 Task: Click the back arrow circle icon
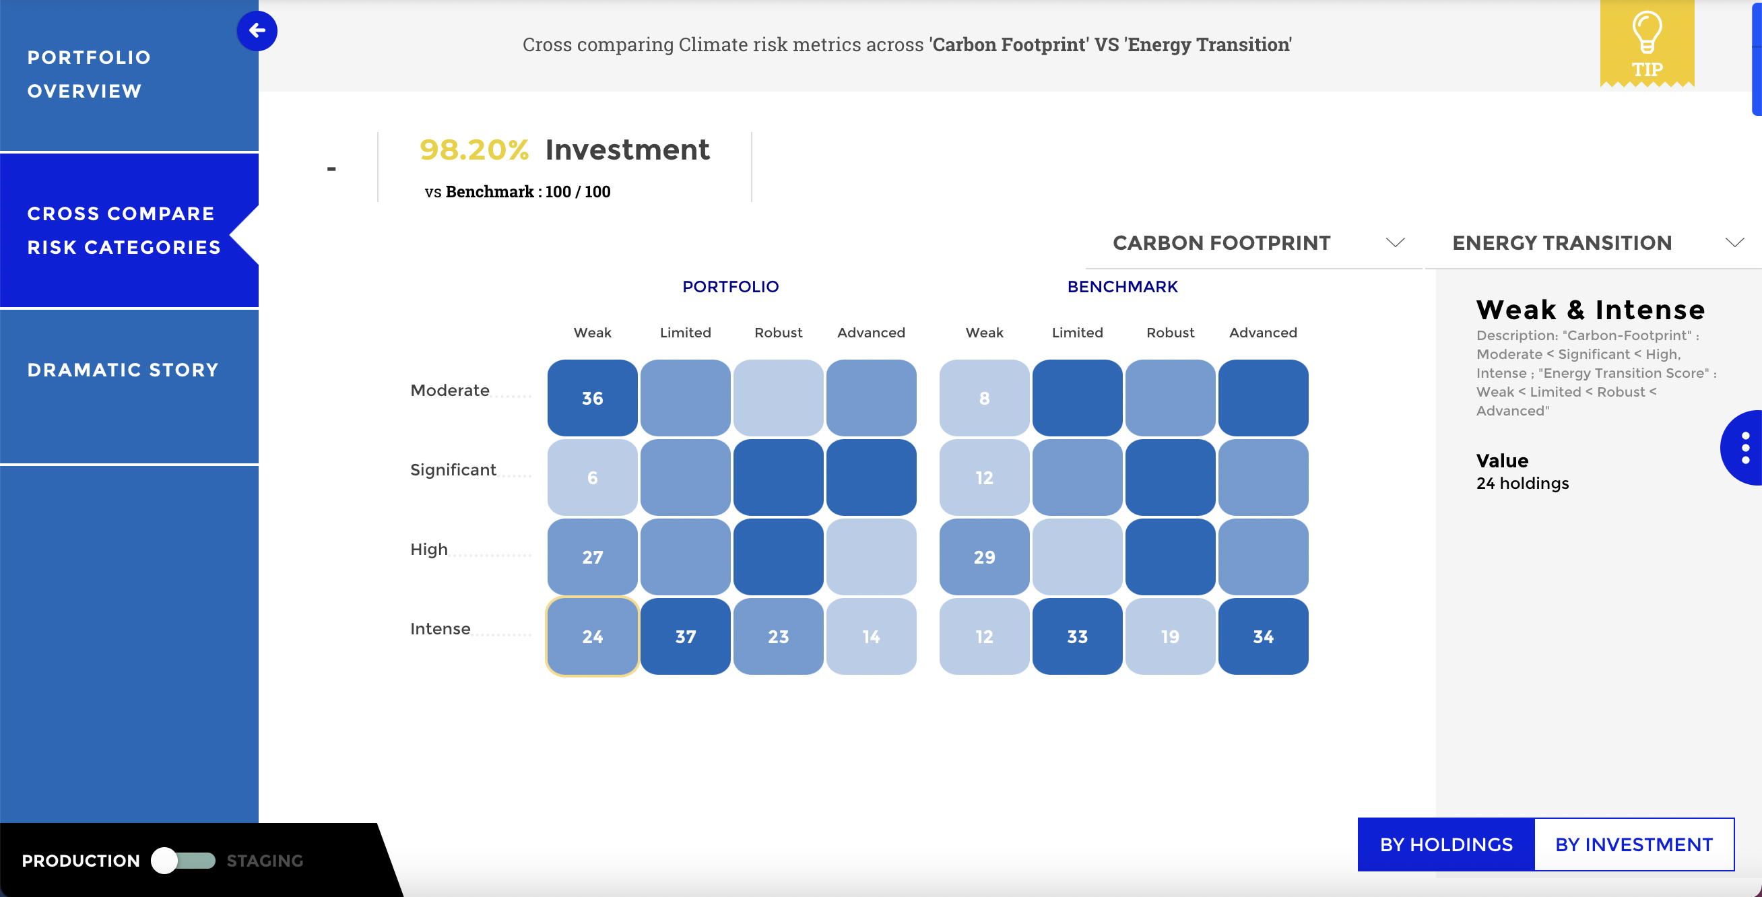point(257,31)
